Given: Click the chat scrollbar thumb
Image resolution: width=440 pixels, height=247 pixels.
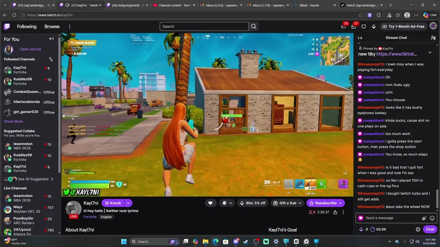Looking at the screenshot, I should coord(438,200).
